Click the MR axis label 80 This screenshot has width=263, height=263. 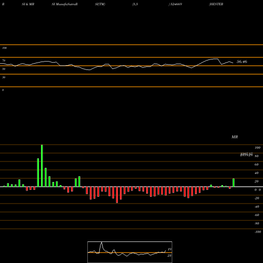(257, 156)
